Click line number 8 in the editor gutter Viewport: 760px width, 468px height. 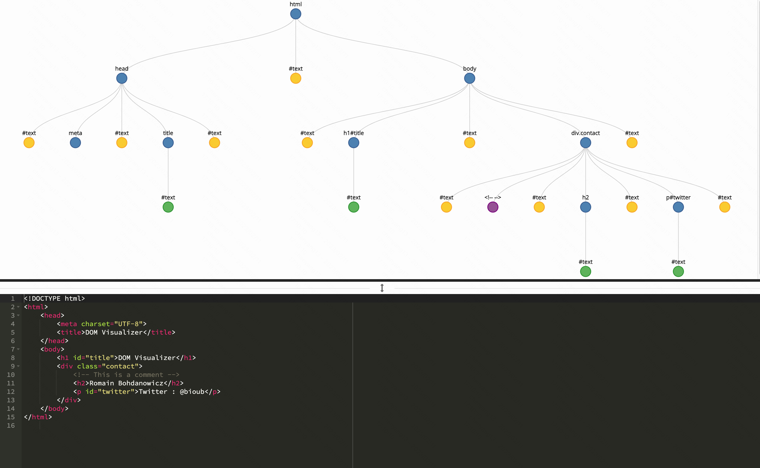13,358
